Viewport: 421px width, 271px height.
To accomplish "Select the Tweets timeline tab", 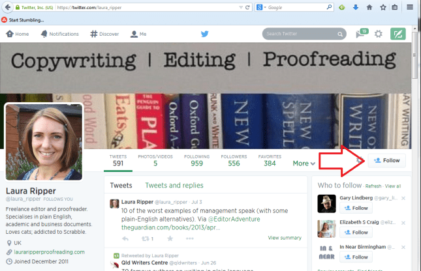I will click(121, 185).
